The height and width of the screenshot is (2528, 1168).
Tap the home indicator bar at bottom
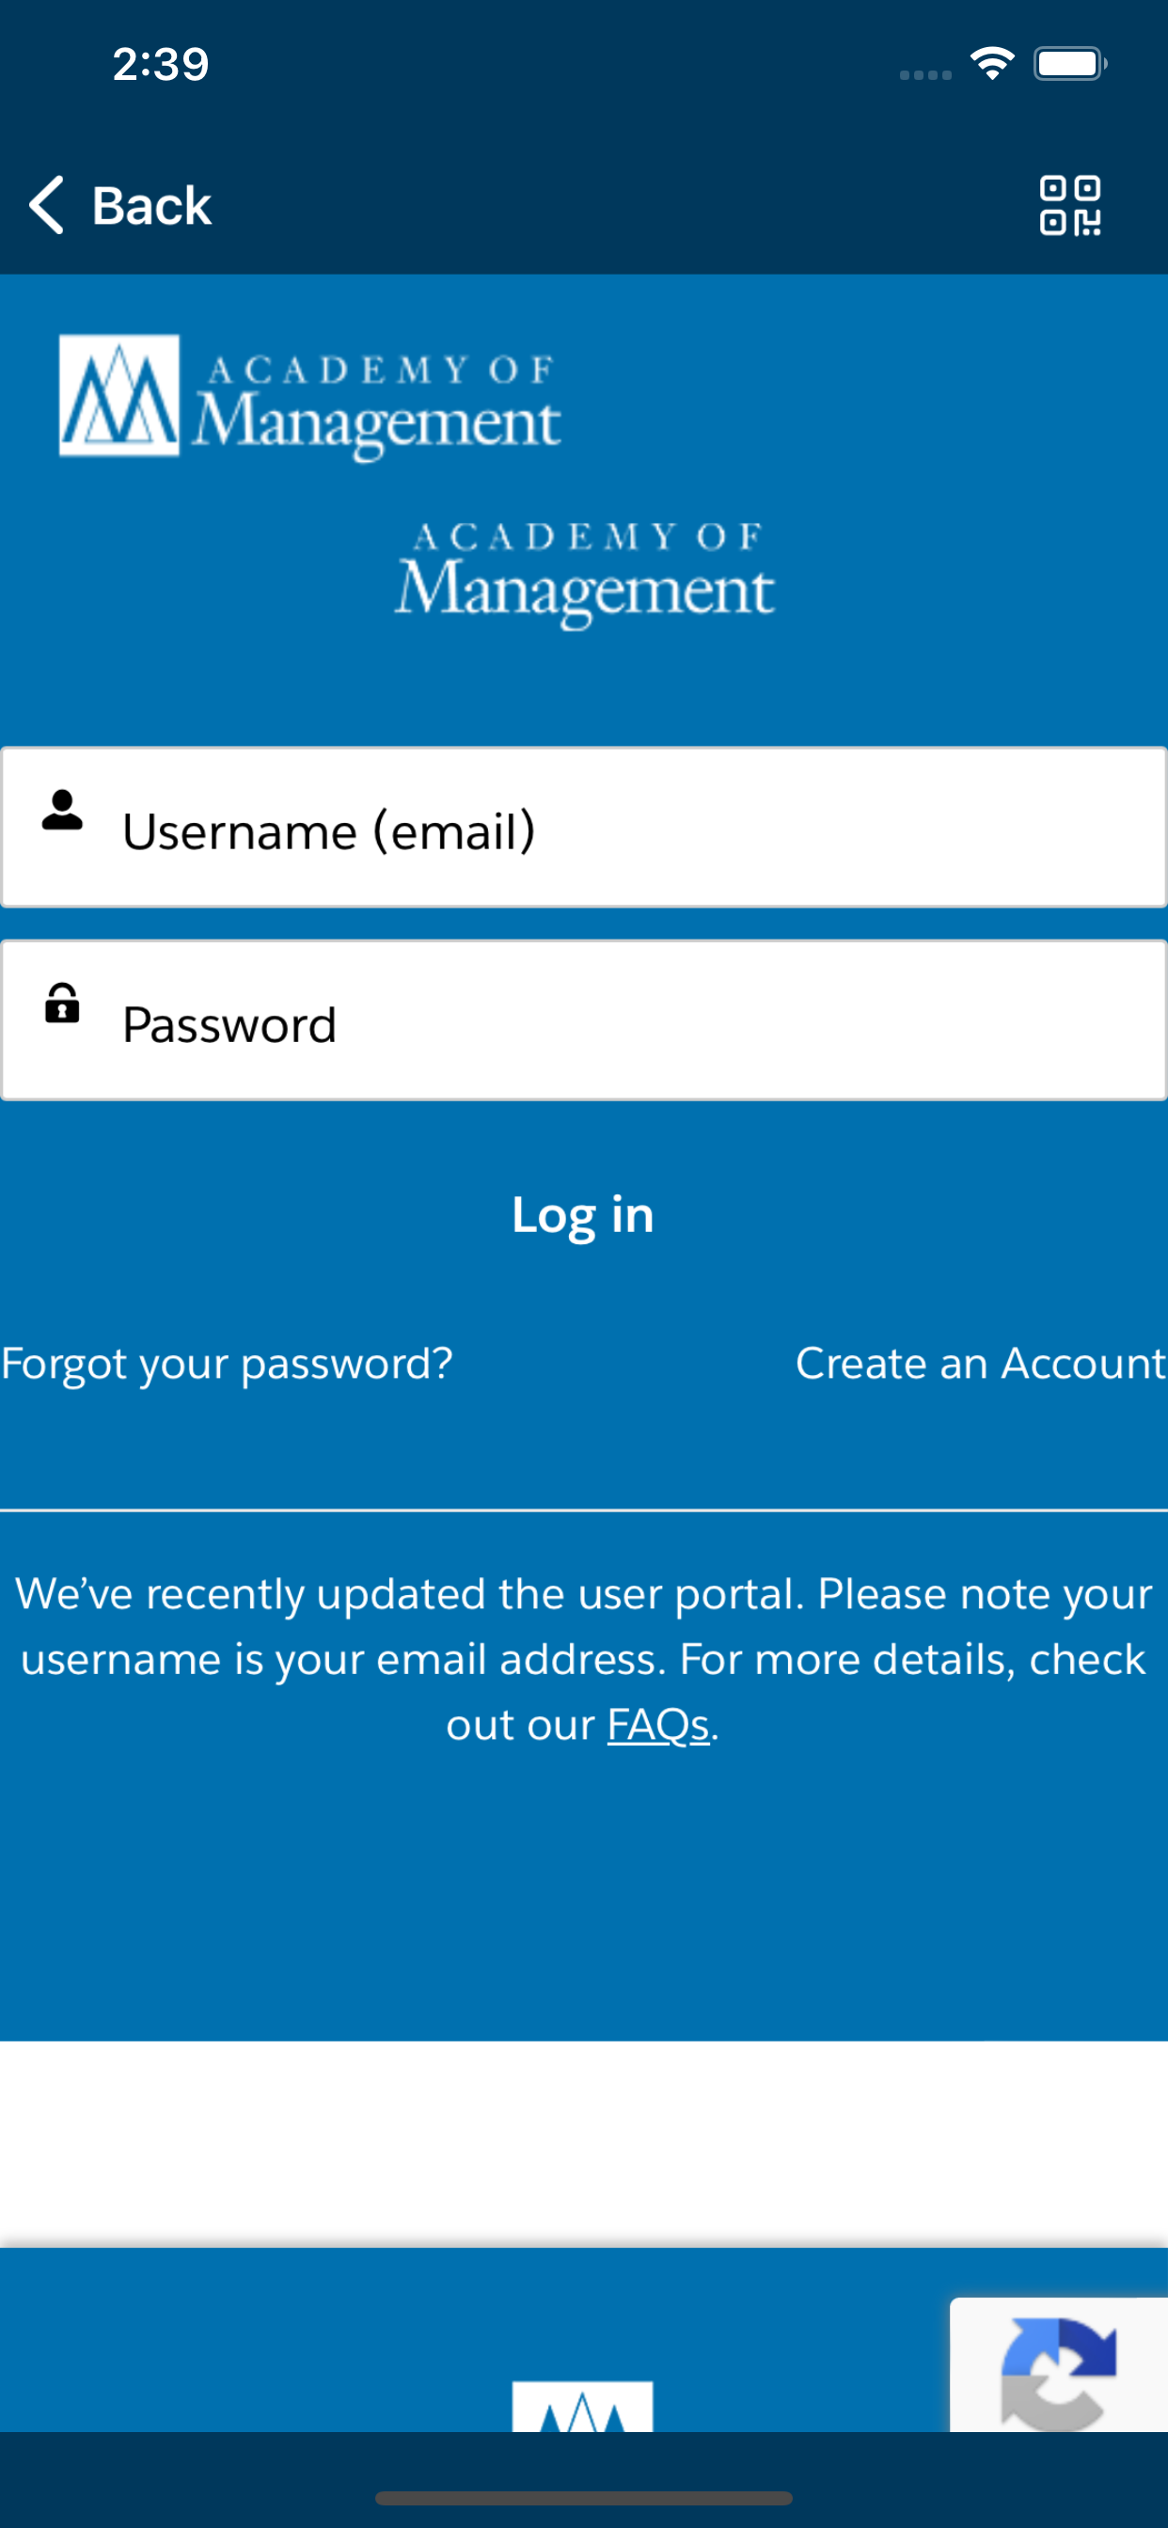coord(584,2498)
